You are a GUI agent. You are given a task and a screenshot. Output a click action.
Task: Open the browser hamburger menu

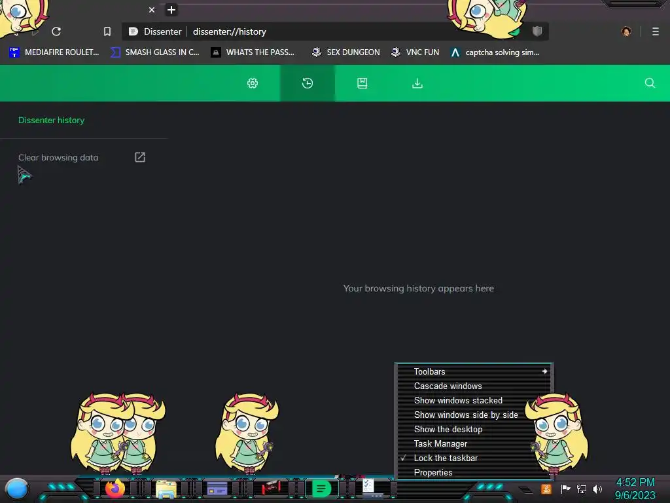[x=656, y=31]
